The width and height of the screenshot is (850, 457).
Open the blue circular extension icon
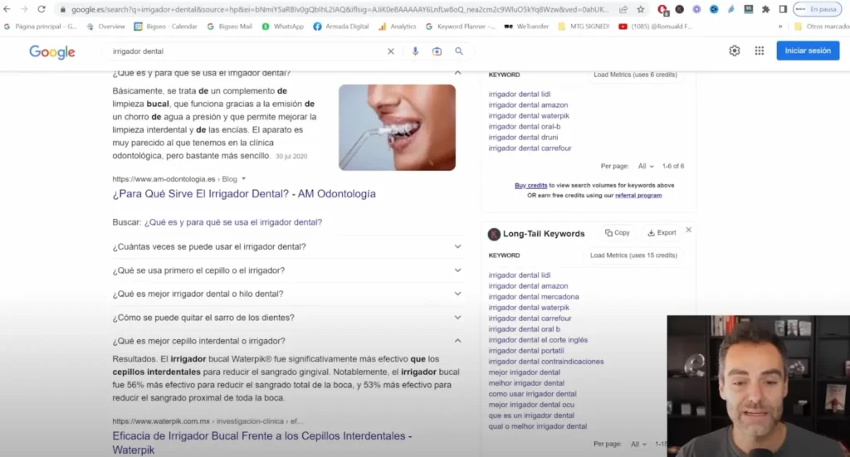click(714, 9)
